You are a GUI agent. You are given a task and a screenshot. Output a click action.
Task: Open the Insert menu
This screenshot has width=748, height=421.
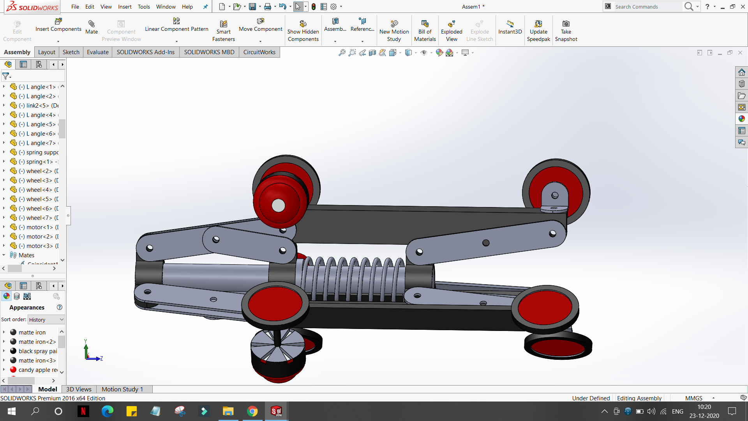tap(125, 7)
